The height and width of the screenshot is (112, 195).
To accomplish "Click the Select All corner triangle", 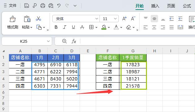I will [x=4, y=51].
